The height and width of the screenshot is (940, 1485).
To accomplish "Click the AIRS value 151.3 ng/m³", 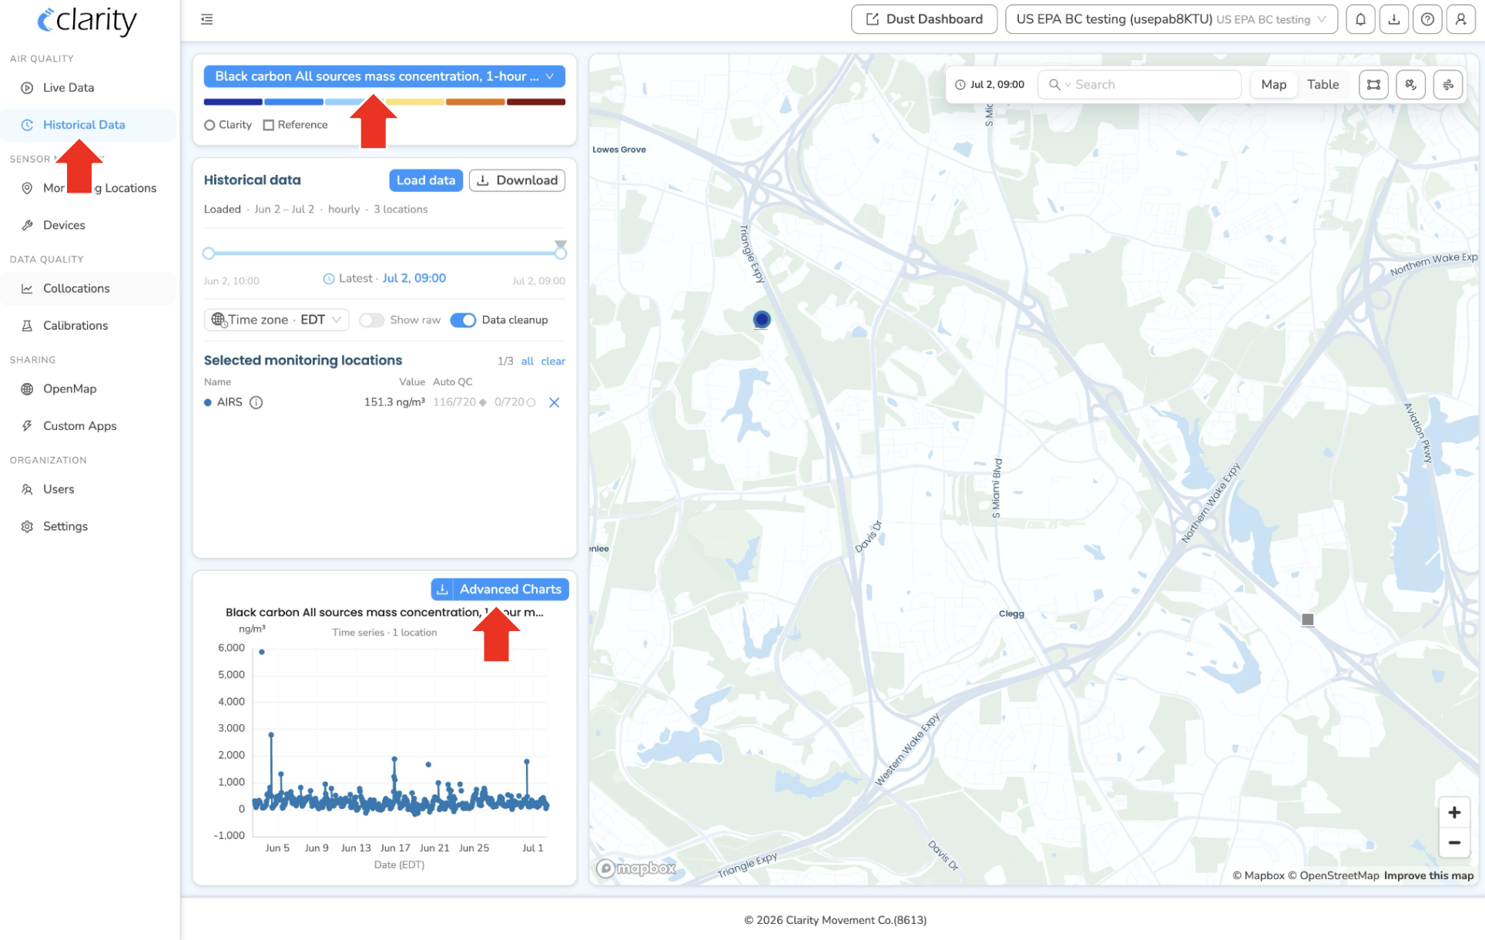I will [394, 402].
